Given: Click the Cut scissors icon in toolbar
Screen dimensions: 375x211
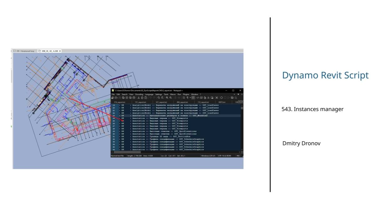Looking at the screenshot, I should pyautogui.click(x=138, y=98).
